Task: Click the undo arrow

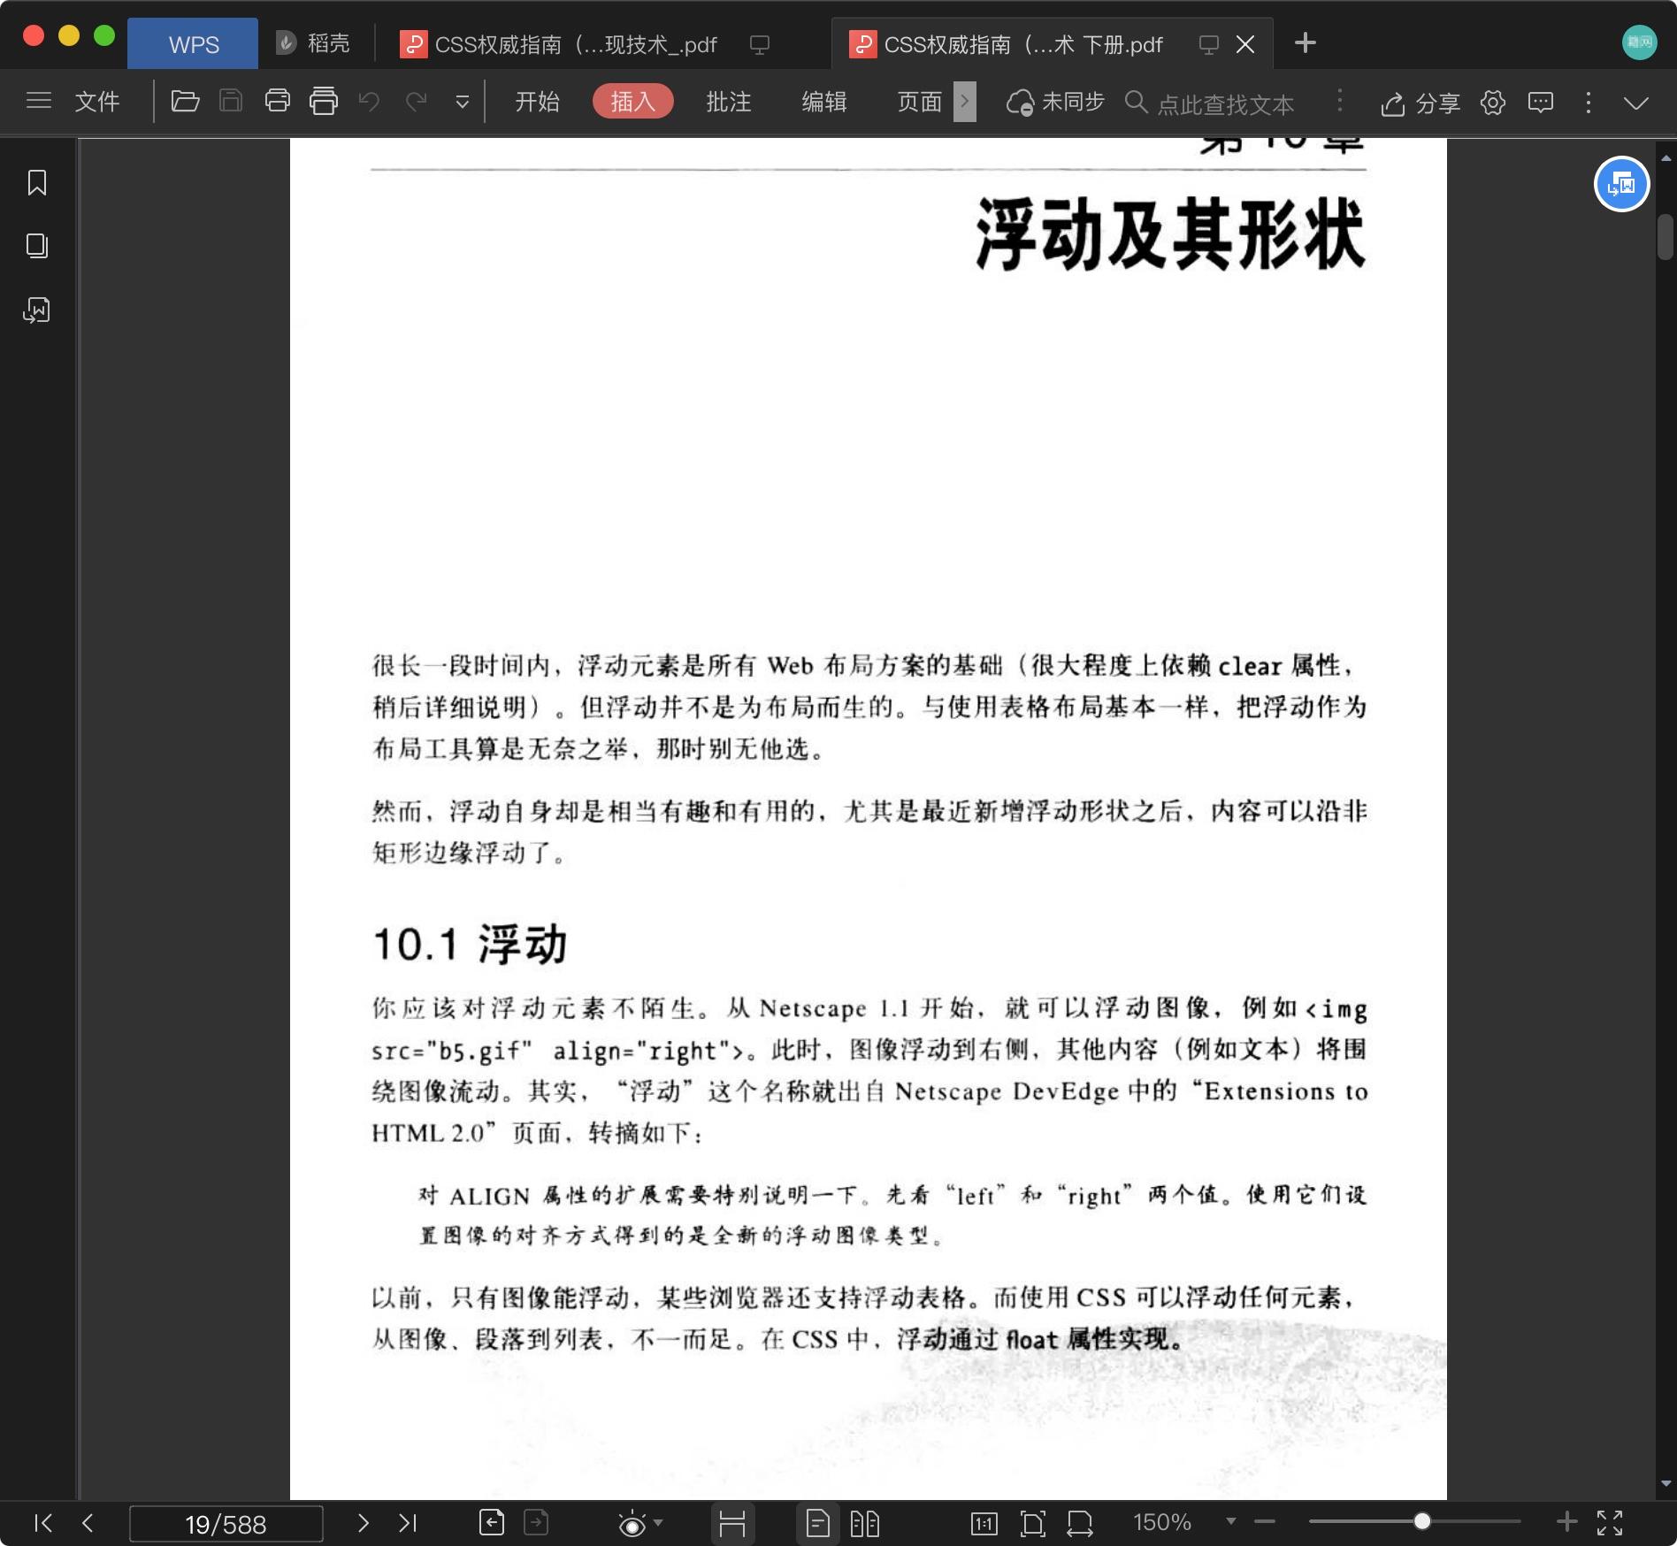Action: (x=370, y=101)
